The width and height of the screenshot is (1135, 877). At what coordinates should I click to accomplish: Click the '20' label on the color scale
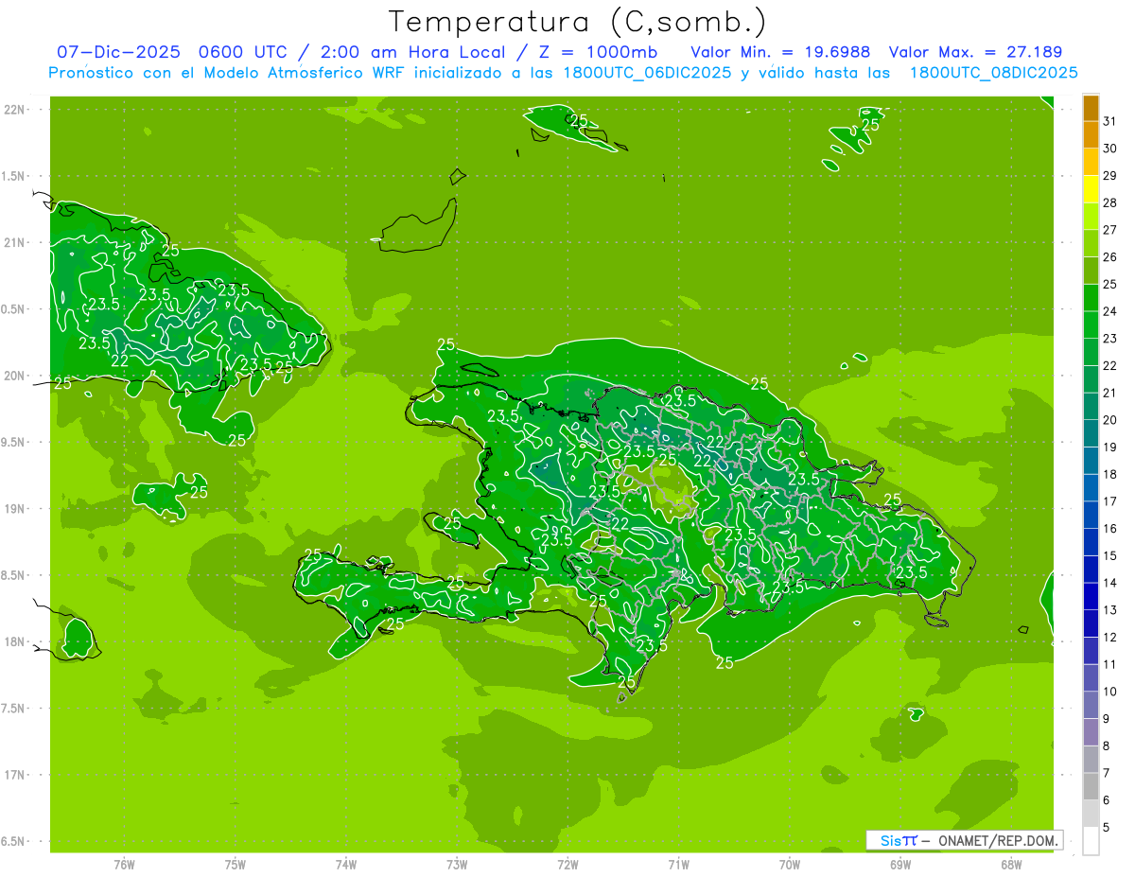[x=1109, y=420]
